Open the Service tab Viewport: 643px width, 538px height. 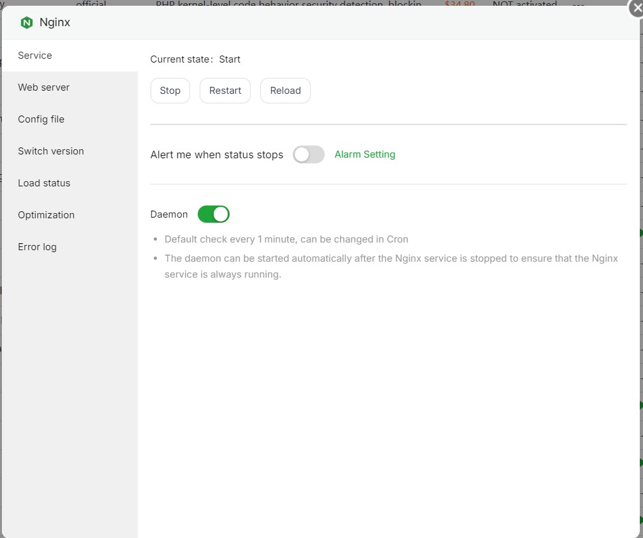coord(70,56)
